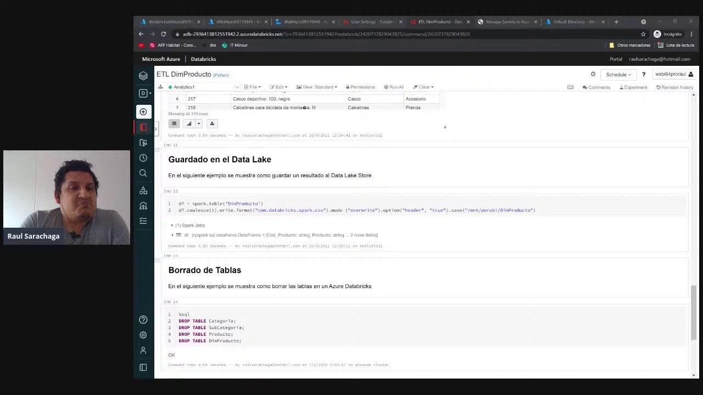Open Revision history
This screenshot has height=395, width=703.
(x=675, y=87)
